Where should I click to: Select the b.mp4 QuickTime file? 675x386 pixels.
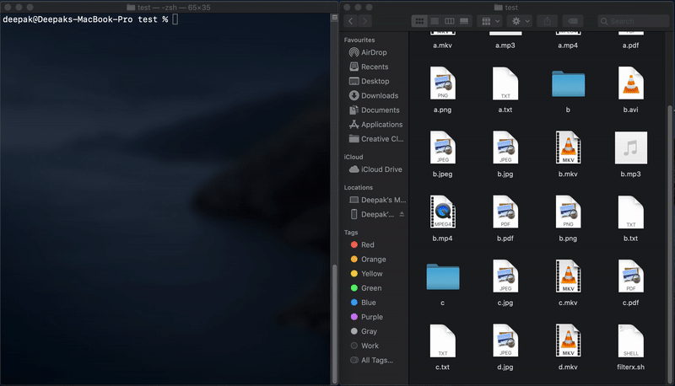tap(442, 212)
